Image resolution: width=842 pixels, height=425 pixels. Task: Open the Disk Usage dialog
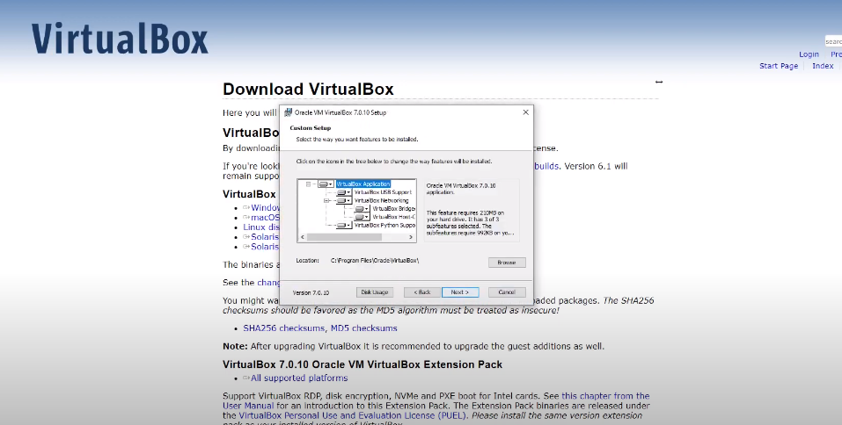pos(374,292)
